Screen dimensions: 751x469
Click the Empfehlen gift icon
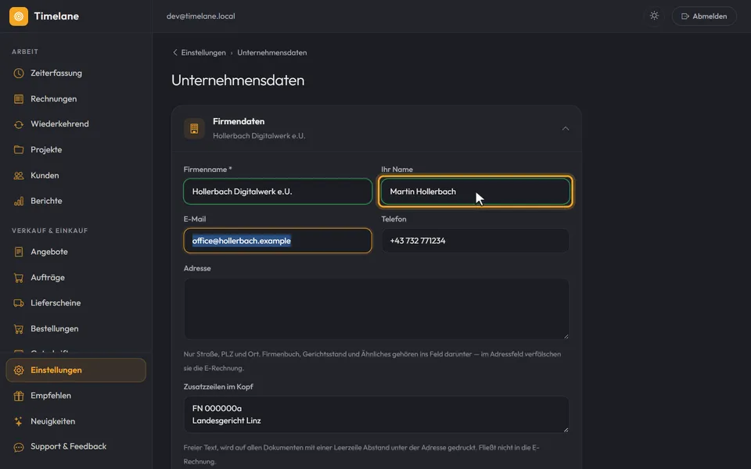19,396
